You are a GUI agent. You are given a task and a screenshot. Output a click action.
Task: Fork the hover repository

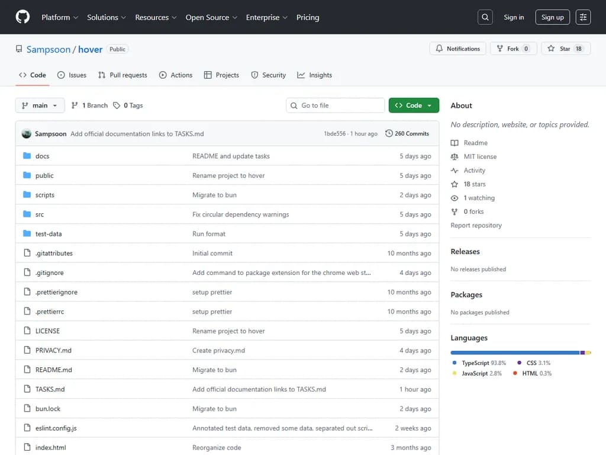point(513,49)
